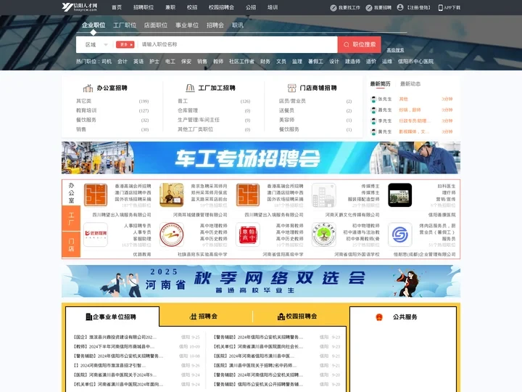
Task: Click the icon on the 校园招聘会 tab
Action: (x=281, y=317)
